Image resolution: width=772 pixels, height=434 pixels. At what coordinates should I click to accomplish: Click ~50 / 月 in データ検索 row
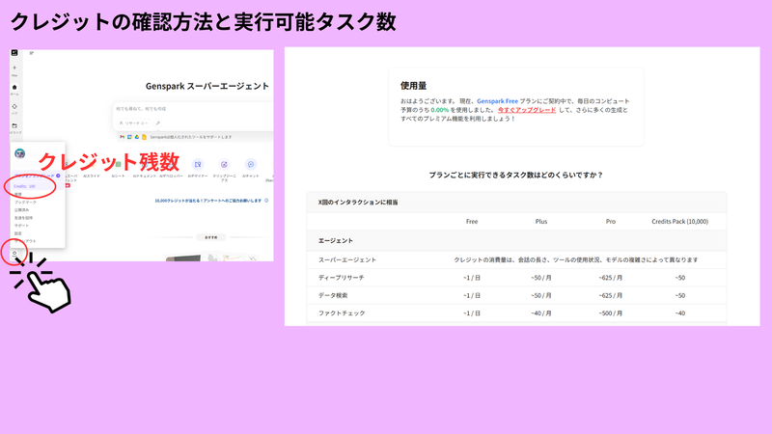pyautogui.click(x=541, y=295)
